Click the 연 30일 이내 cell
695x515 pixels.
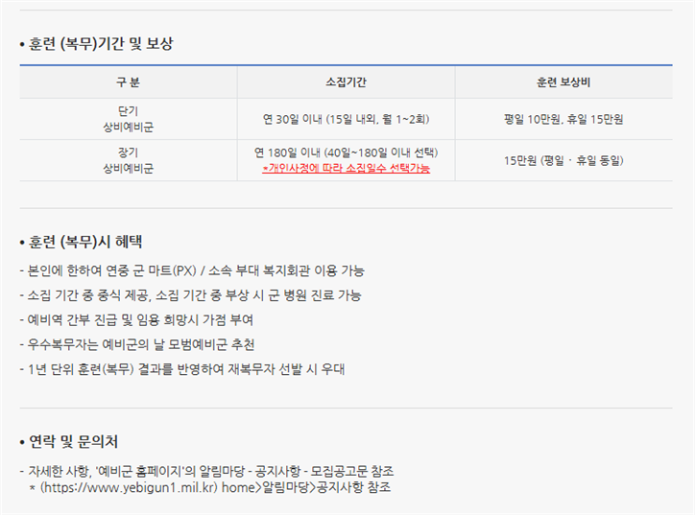click(346, 119)
